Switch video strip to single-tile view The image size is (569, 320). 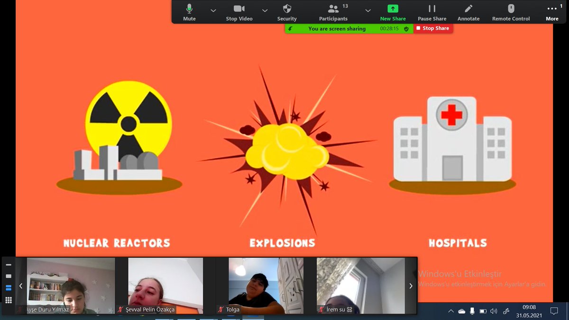(9, 276)
